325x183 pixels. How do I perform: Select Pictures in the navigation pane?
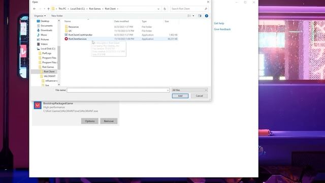point(45,40)
